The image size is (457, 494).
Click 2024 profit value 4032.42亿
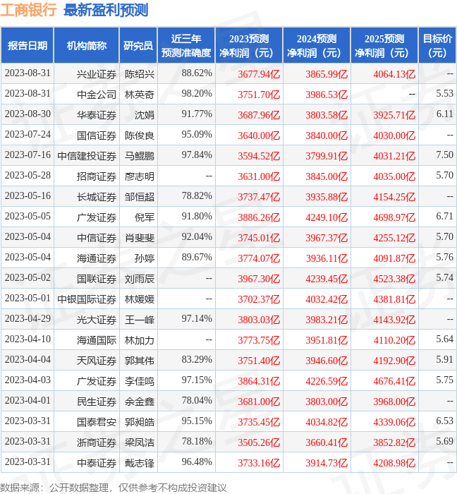327,299
